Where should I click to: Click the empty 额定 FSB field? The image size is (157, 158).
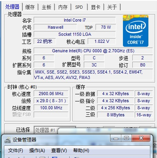click(x=51, y=115)
